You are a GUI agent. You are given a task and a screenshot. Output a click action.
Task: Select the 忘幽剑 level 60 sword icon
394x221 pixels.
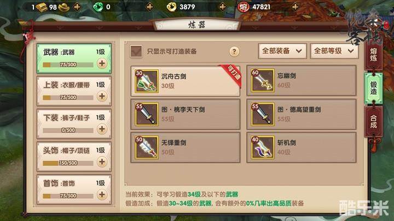[263, 80]
